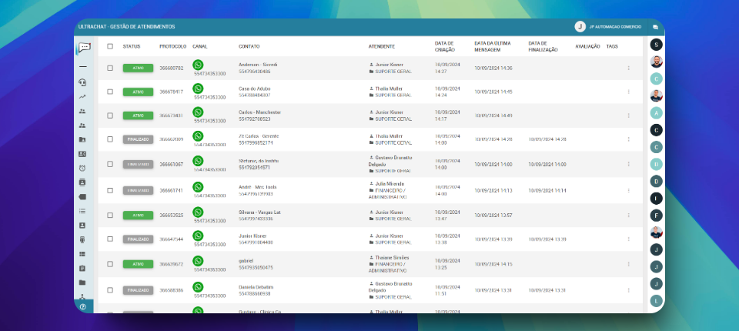Image resolution: width=739 pixels, height=331 pixels.
Task: Open the trending chart reports icon
Action: pos(82,97)
